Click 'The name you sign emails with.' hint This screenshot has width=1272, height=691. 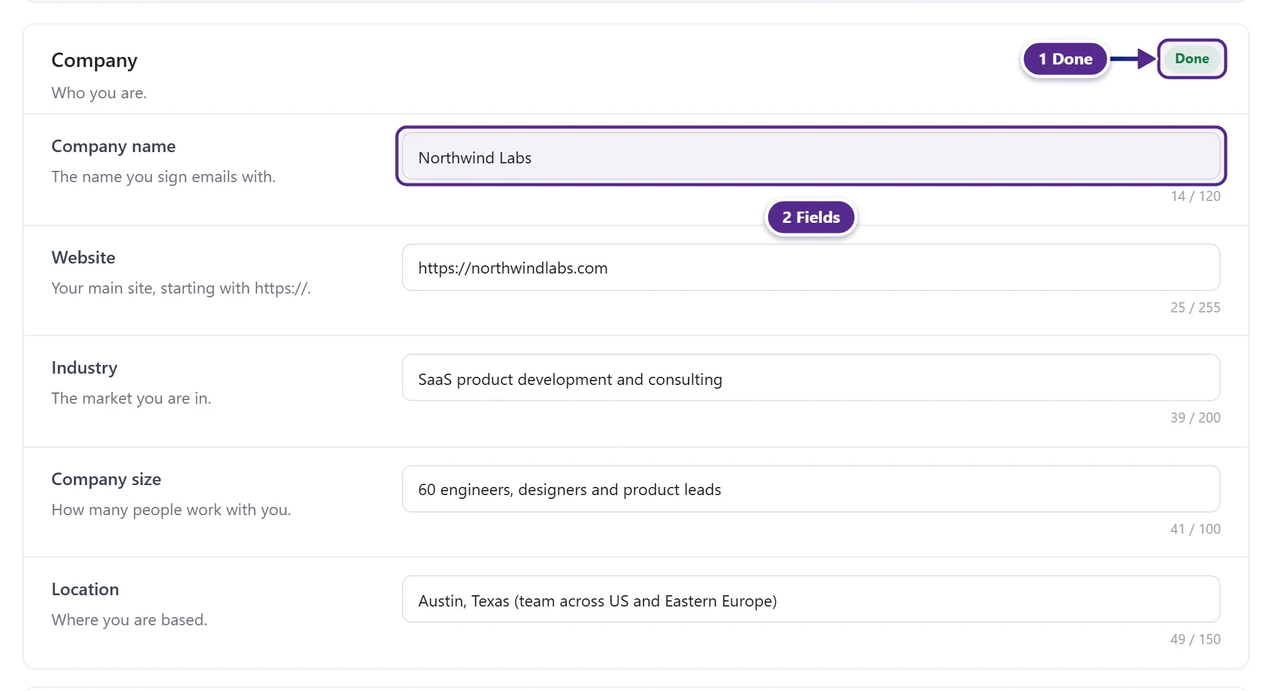163,177
